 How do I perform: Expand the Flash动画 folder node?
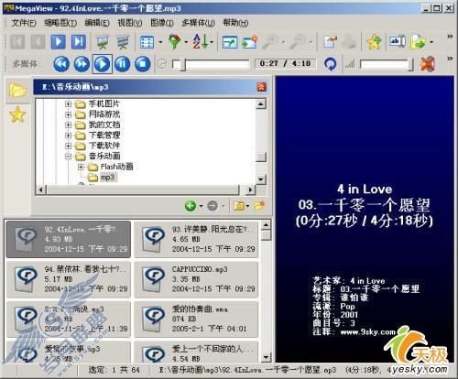coord(81,167)
